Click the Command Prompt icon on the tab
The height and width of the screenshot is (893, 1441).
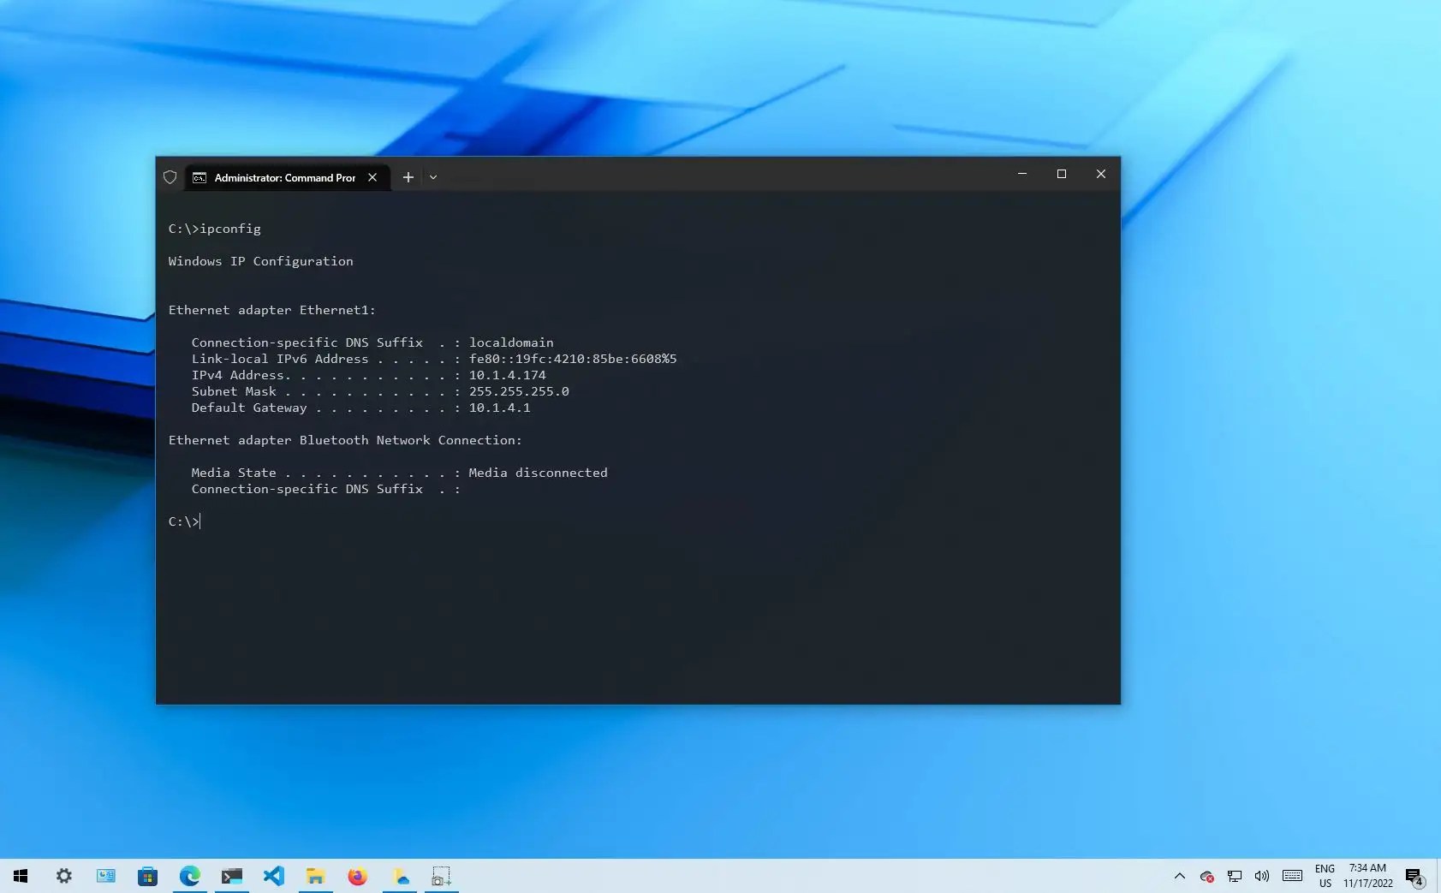199,177
